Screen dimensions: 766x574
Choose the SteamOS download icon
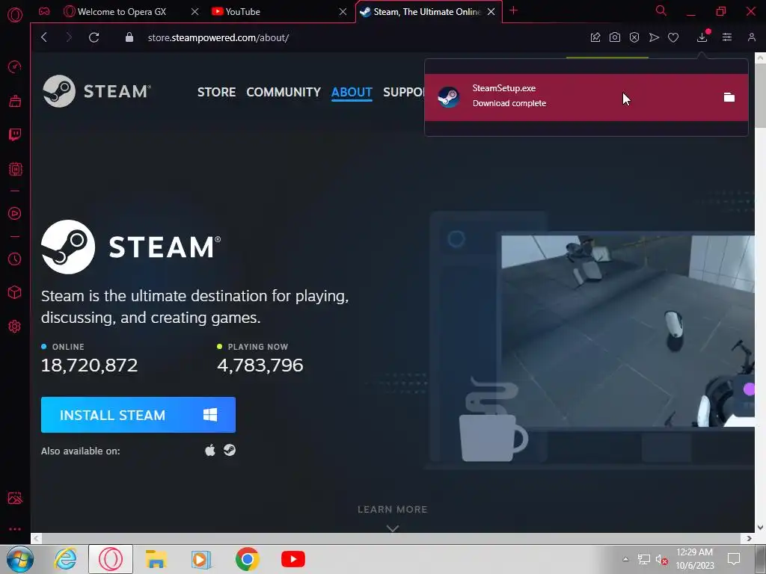click(x=230, y=450)
